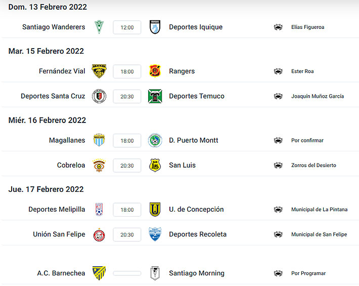
Task: Click the A.C. Barnechea crest
Action: click(99, 273)
